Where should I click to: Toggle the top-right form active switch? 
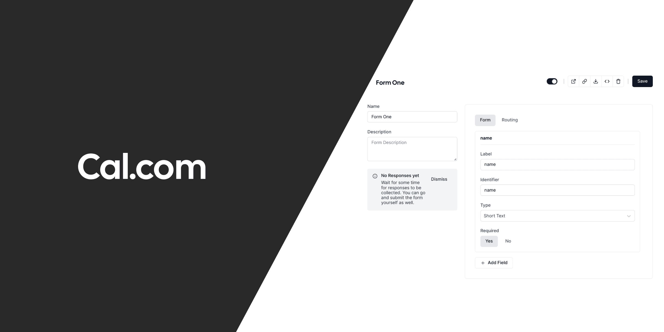[552, 81]
